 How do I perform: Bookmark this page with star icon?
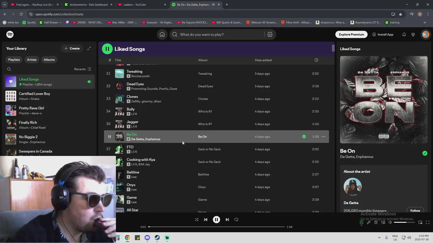pyautogui.click(x=401, y=14)
